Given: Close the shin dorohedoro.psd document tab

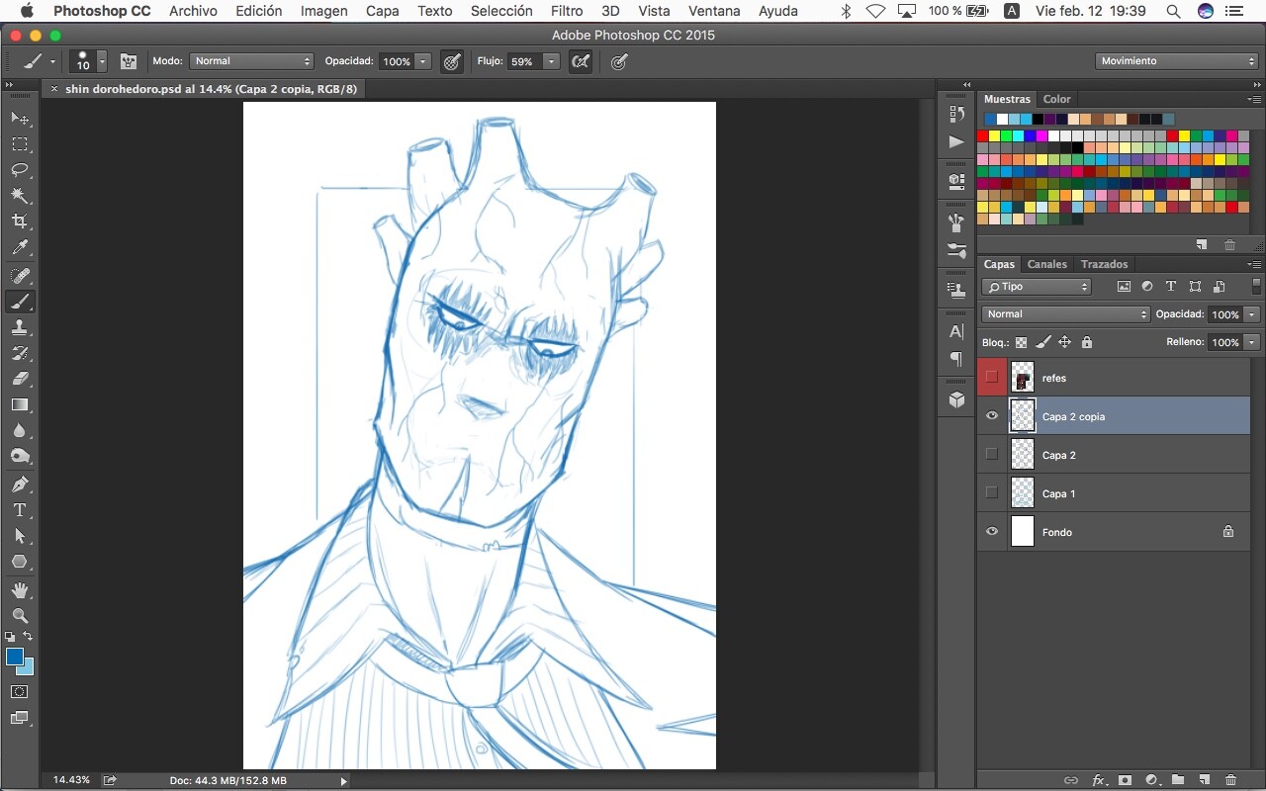Looking at the screenshot, I should pos(54,89).
